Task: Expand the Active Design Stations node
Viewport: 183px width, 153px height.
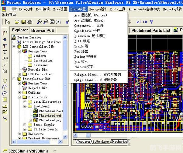Action: [14, 42]
